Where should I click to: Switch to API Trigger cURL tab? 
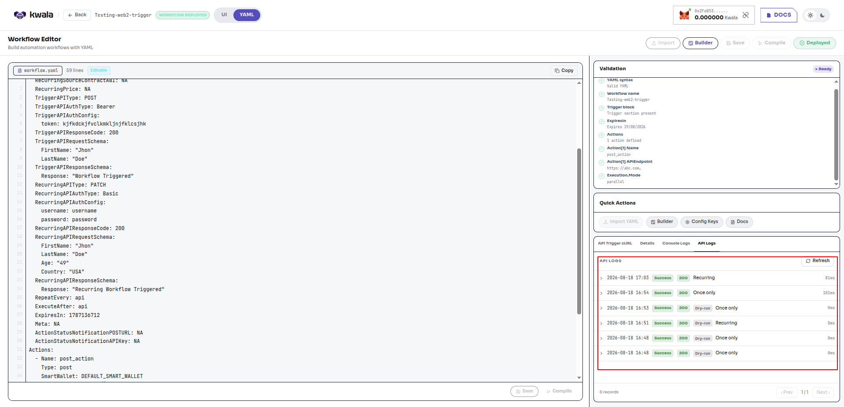pyautogui.click(x=615, y=243)
